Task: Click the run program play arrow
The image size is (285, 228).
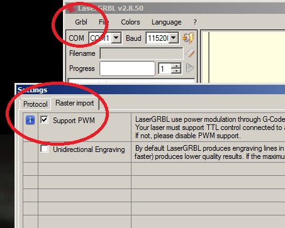Action: click(x=190, y=68)
